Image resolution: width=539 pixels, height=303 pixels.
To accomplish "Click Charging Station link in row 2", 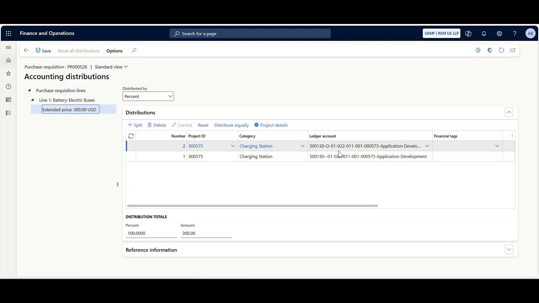I will point(256,146).
